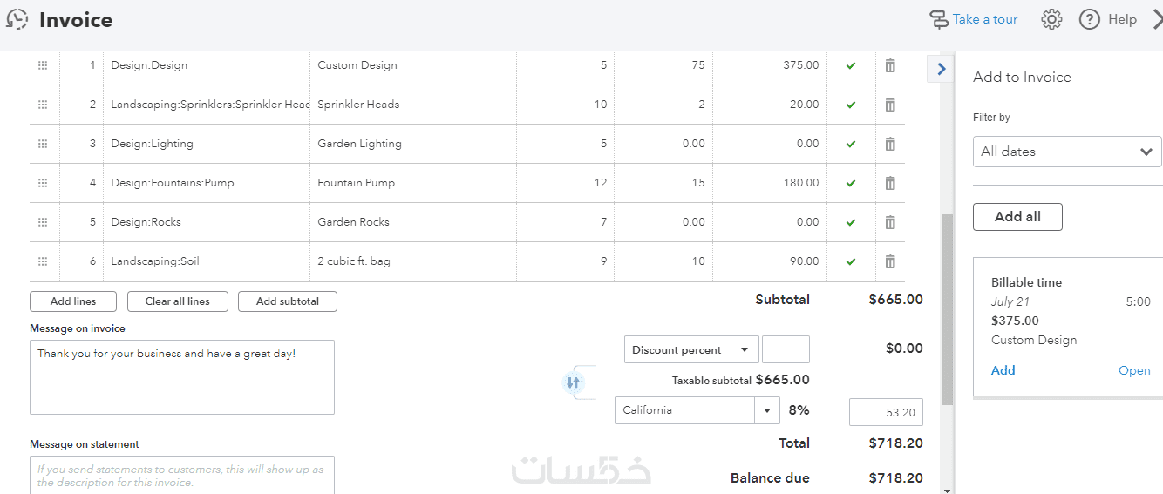Image resolution: width=1163 pixels, height=494 pixels.
Task: Click the Add lines button
Action: pos(73,301)
